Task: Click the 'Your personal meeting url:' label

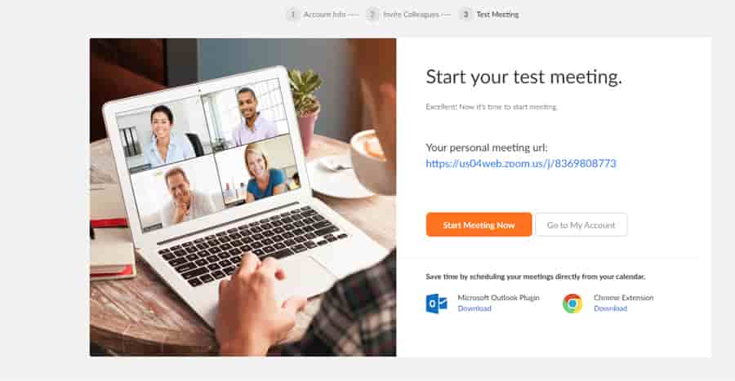Action: (x=487, y=148)
